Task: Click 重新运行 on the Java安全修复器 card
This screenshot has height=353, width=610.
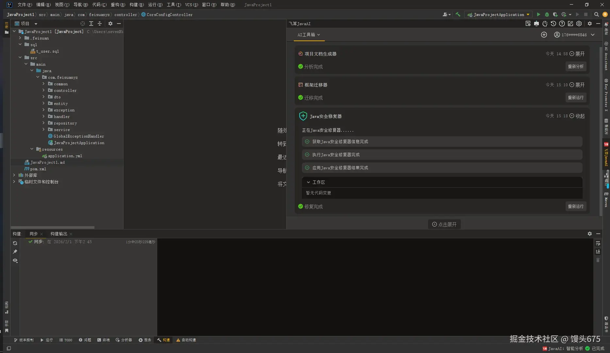Action: point(576,206)
